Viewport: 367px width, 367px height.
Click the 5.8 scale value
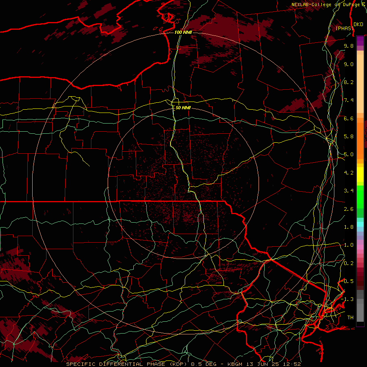[x=349, y=137]
